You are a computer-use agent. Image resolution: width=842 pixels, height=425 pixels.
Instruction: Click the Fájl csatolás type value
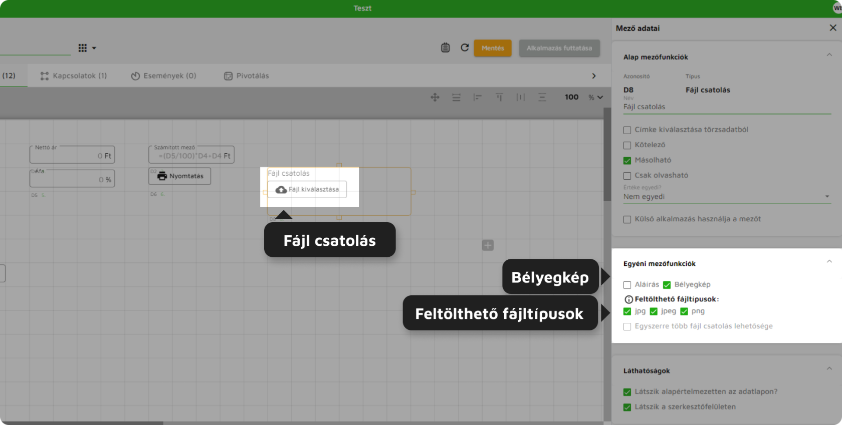708,90
